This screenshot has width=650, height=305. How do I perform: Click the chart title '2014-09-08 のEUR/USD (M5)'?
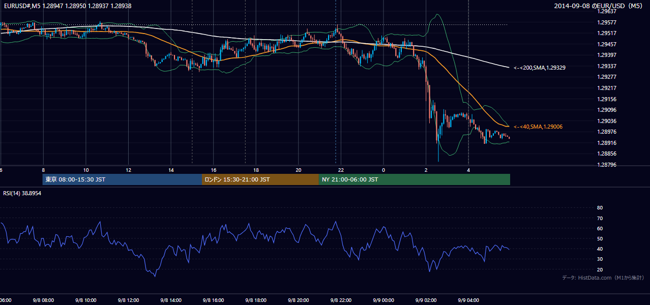(599, 6)
